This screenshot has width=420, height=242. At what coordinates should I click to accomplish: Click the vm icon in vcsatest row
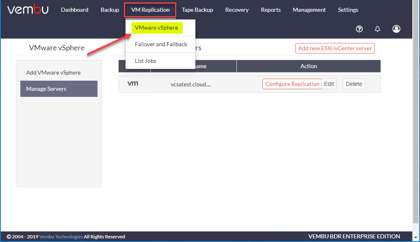click(133, 84)
